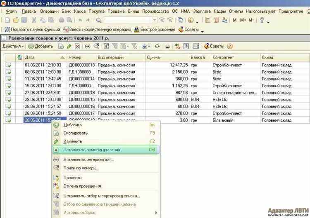
Task: Refresh the document list via toolbar icon
Action: (x=157, y=47)
